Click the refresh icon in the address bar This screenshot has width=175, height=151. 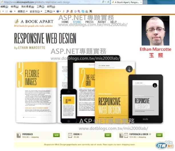coord(108,2)
